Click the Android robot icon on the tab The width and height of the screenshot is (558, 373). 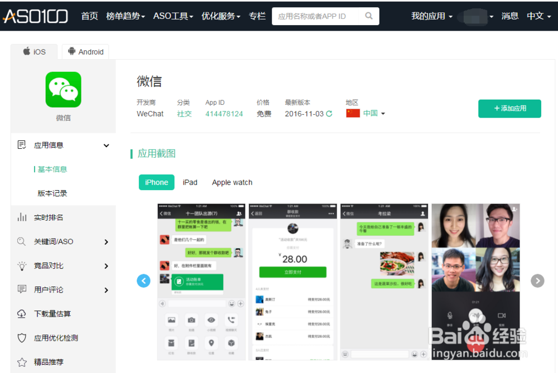point(71,51)
